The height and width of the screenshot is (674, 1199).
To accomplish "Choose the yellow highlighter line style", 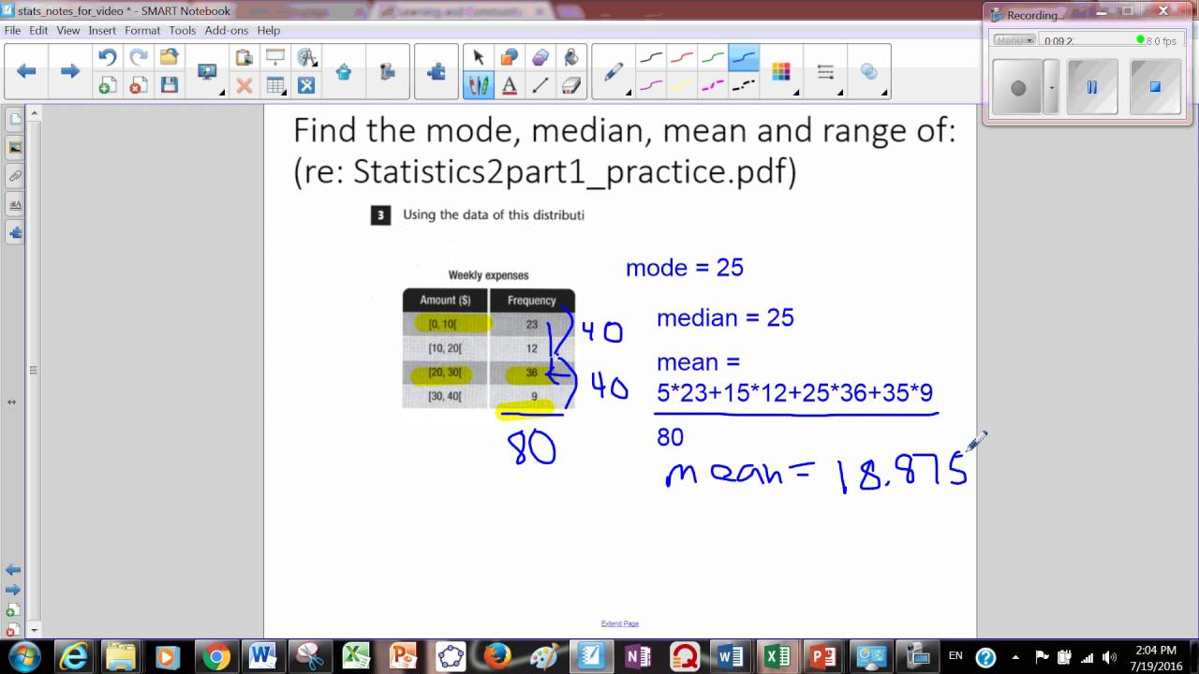I will pyautogui.click(x=682, y=86).
